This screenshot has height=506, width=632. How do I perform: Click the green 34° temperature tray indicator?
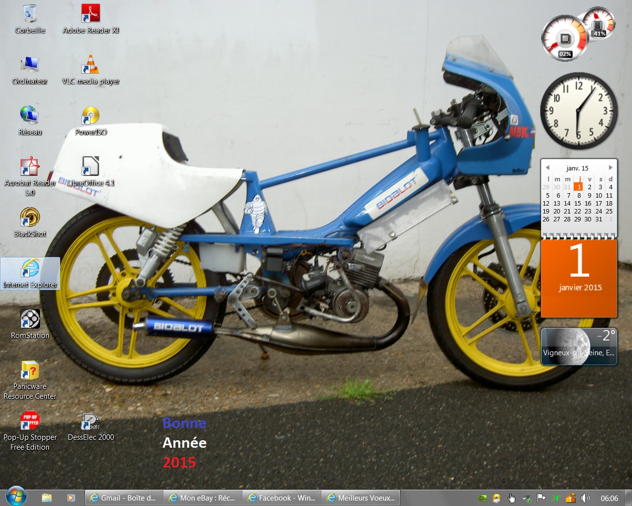click(x=556, y=498)
